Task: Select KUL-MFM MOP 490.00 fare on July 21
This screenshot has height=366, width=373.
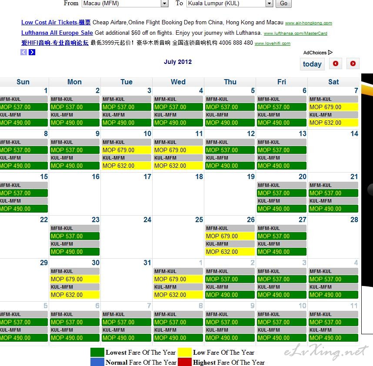Action: pos(333,209)
